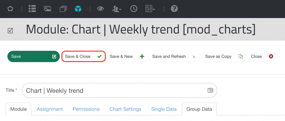Open the media images icon
Screen dimensions: 285x121
[47, 9]
